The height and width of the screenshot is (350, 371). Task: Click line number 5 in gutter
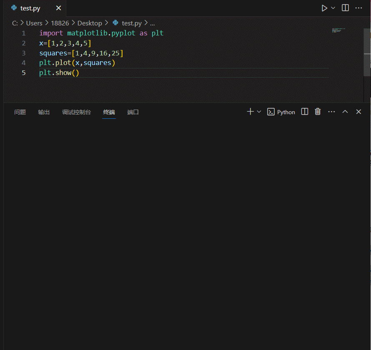23,72
